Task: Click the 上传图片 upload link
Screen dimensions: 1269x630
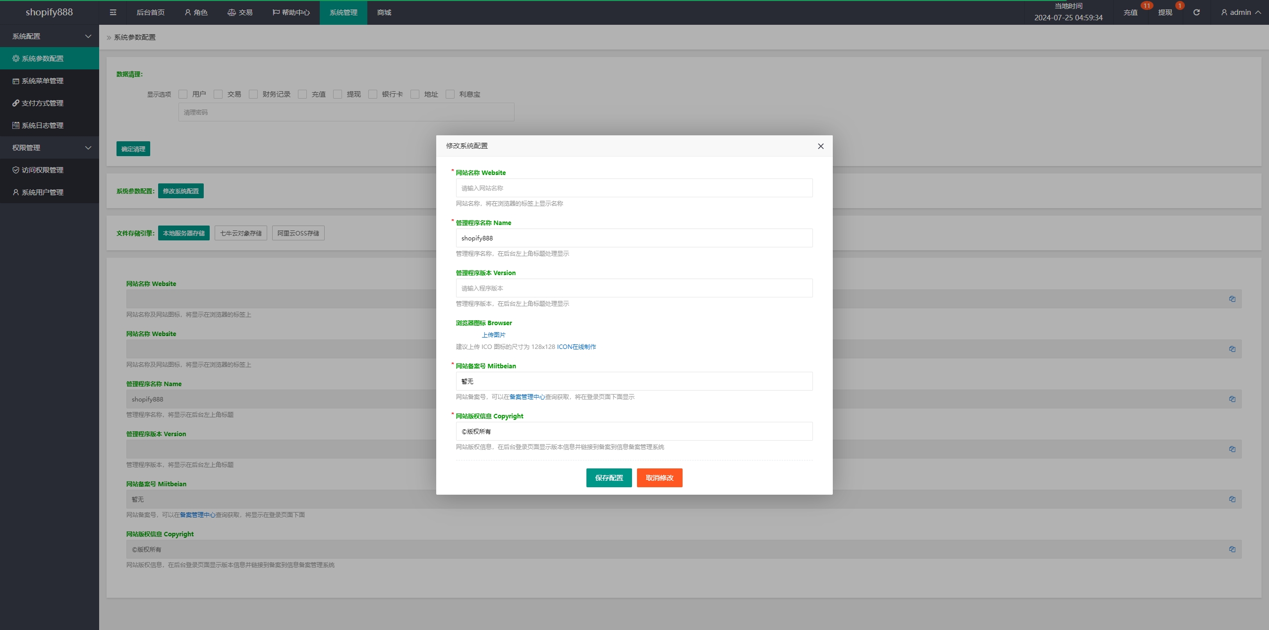Action: (x=493, y=335)
